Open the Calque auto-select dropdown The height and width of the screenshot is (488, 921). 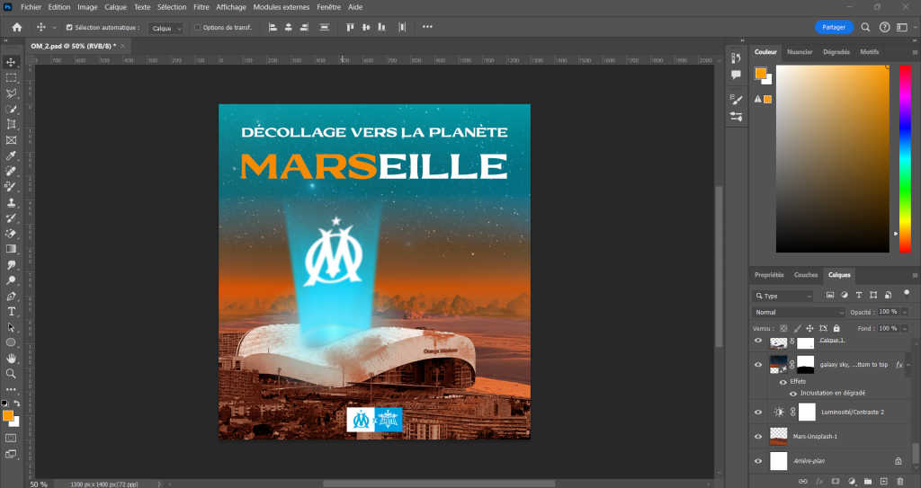(165, 28)
